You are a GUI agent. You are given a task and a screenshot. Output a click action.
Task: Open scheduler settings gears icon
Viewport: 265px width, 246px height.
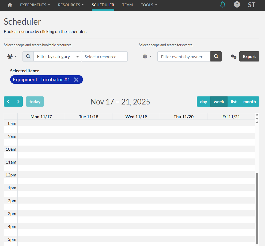point(234,57)
